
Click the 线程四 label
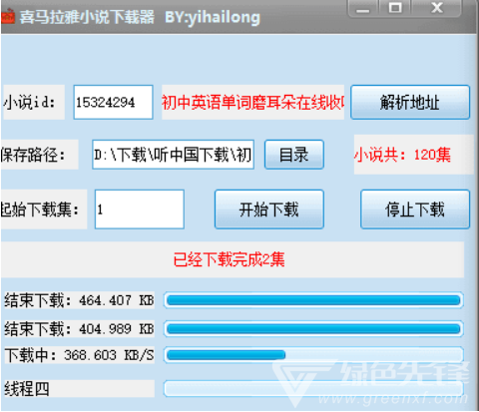(27, 389)
